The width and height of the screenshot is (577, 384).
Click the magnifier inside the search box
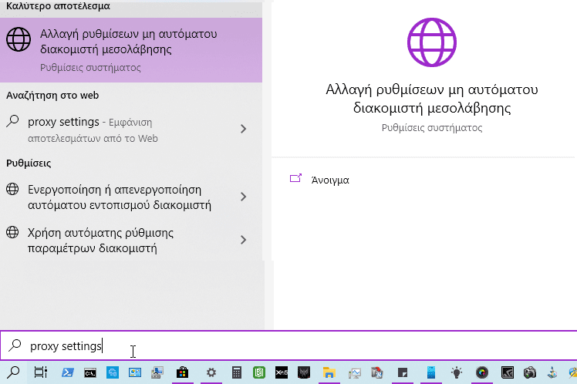(x=15, y=345)
